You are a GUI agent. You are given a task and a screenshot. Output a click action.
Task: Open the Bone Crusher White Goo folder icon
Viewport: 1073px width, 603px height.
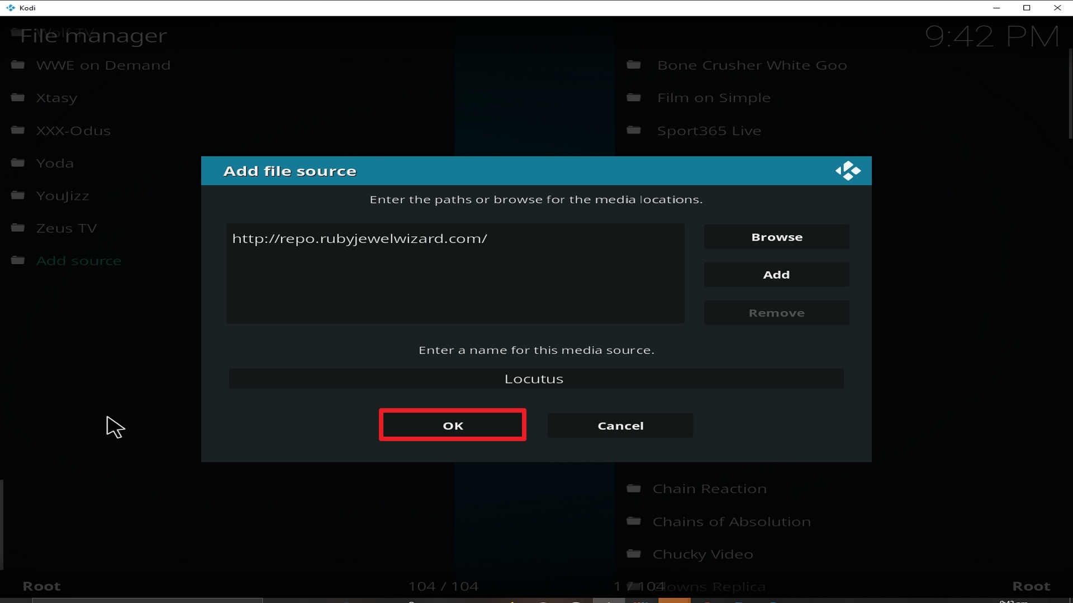pyautogui.click(x=634, y=65)
